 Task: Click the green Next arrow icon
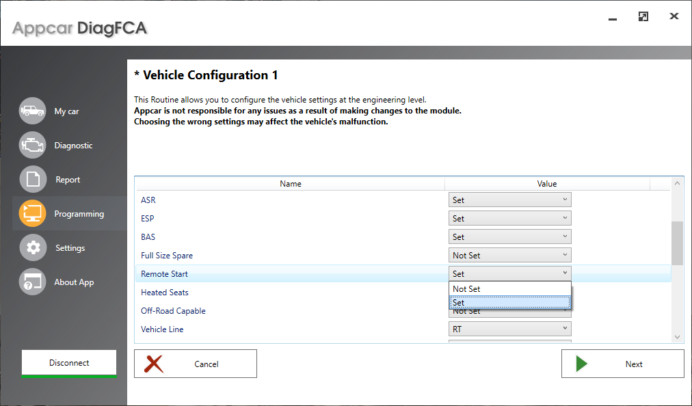582,364
